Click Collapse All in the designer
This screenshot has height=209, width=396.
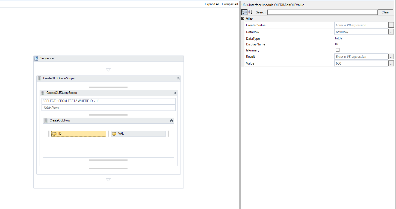pos(230,4)
